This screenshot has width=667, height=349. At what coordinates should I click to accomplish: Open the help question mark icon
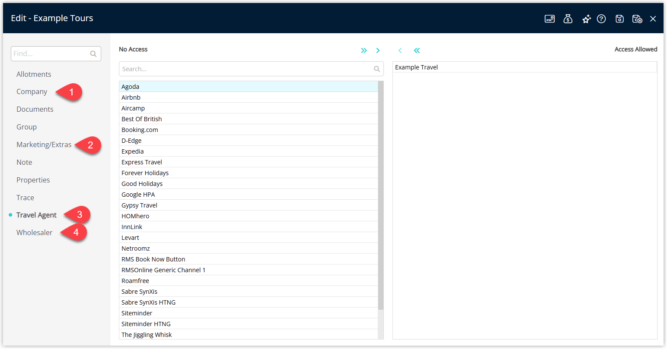click(601, 19)
